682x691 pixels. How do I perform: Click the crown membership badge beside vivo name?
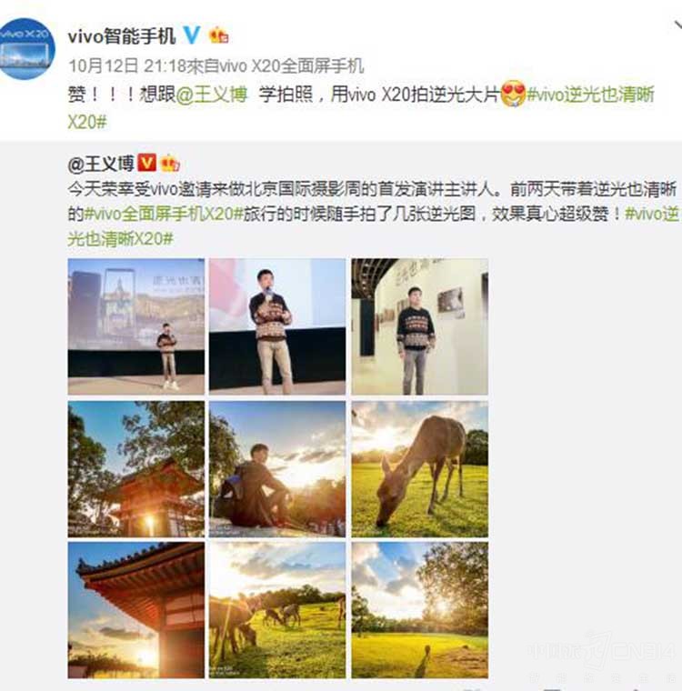219,35
